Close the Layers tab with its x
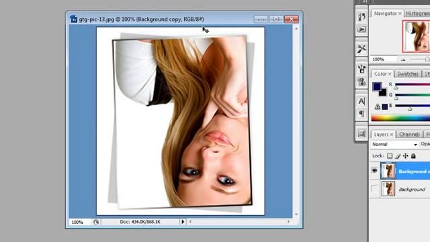The height and width of the screenshot is (242, 430). (392, 134)
